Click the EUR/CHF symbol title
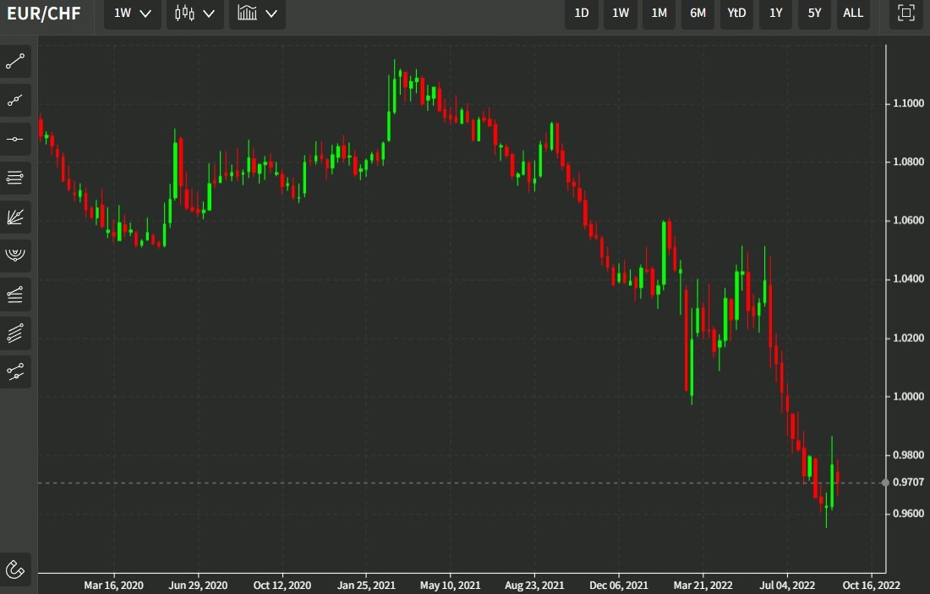930x594 pixels. coord(43,14)
